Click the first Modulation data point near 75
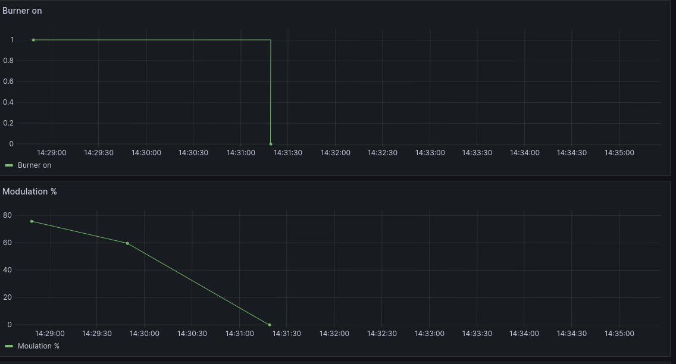Screen dimensions: 676x364 32,221
